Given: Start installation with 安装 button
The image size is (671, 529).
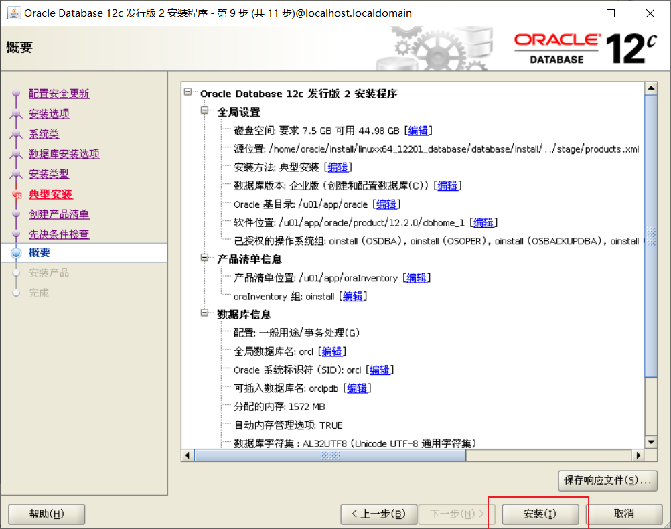Looking at the screenshot, I should coord(540,514).
